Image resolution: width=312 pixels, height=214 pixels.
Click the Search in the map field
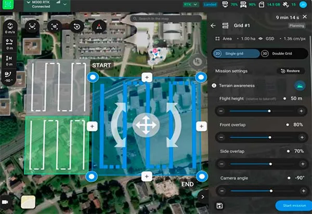[x=165, y=19]
